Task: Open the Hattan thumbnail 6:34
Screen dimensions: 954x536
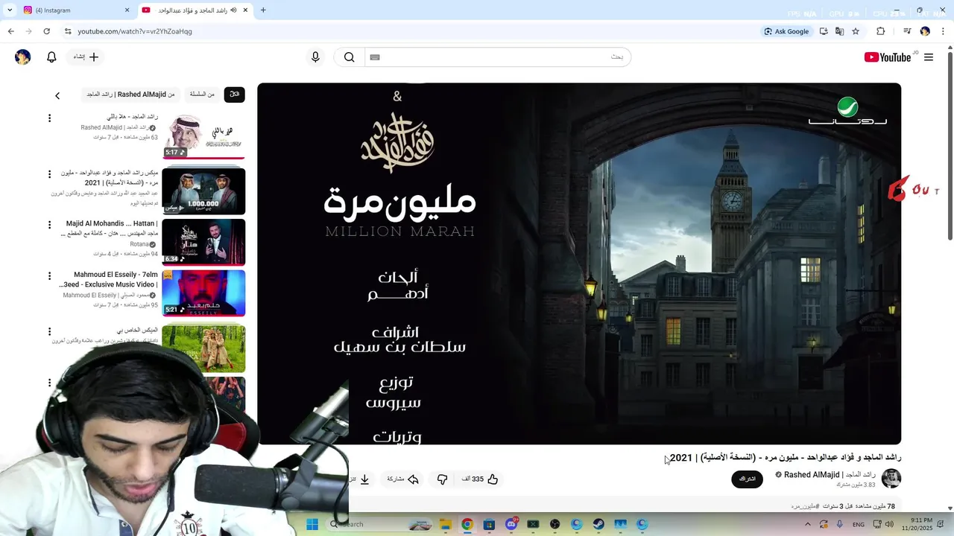Action: (203, 242)
